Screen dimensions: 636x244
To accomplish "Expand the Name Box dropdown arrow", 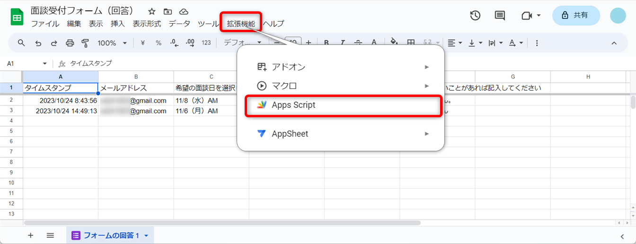I will click(x=45, y=63).
